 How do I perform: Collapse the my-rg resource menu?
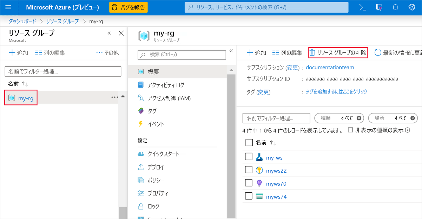click(x=231, y=51)
